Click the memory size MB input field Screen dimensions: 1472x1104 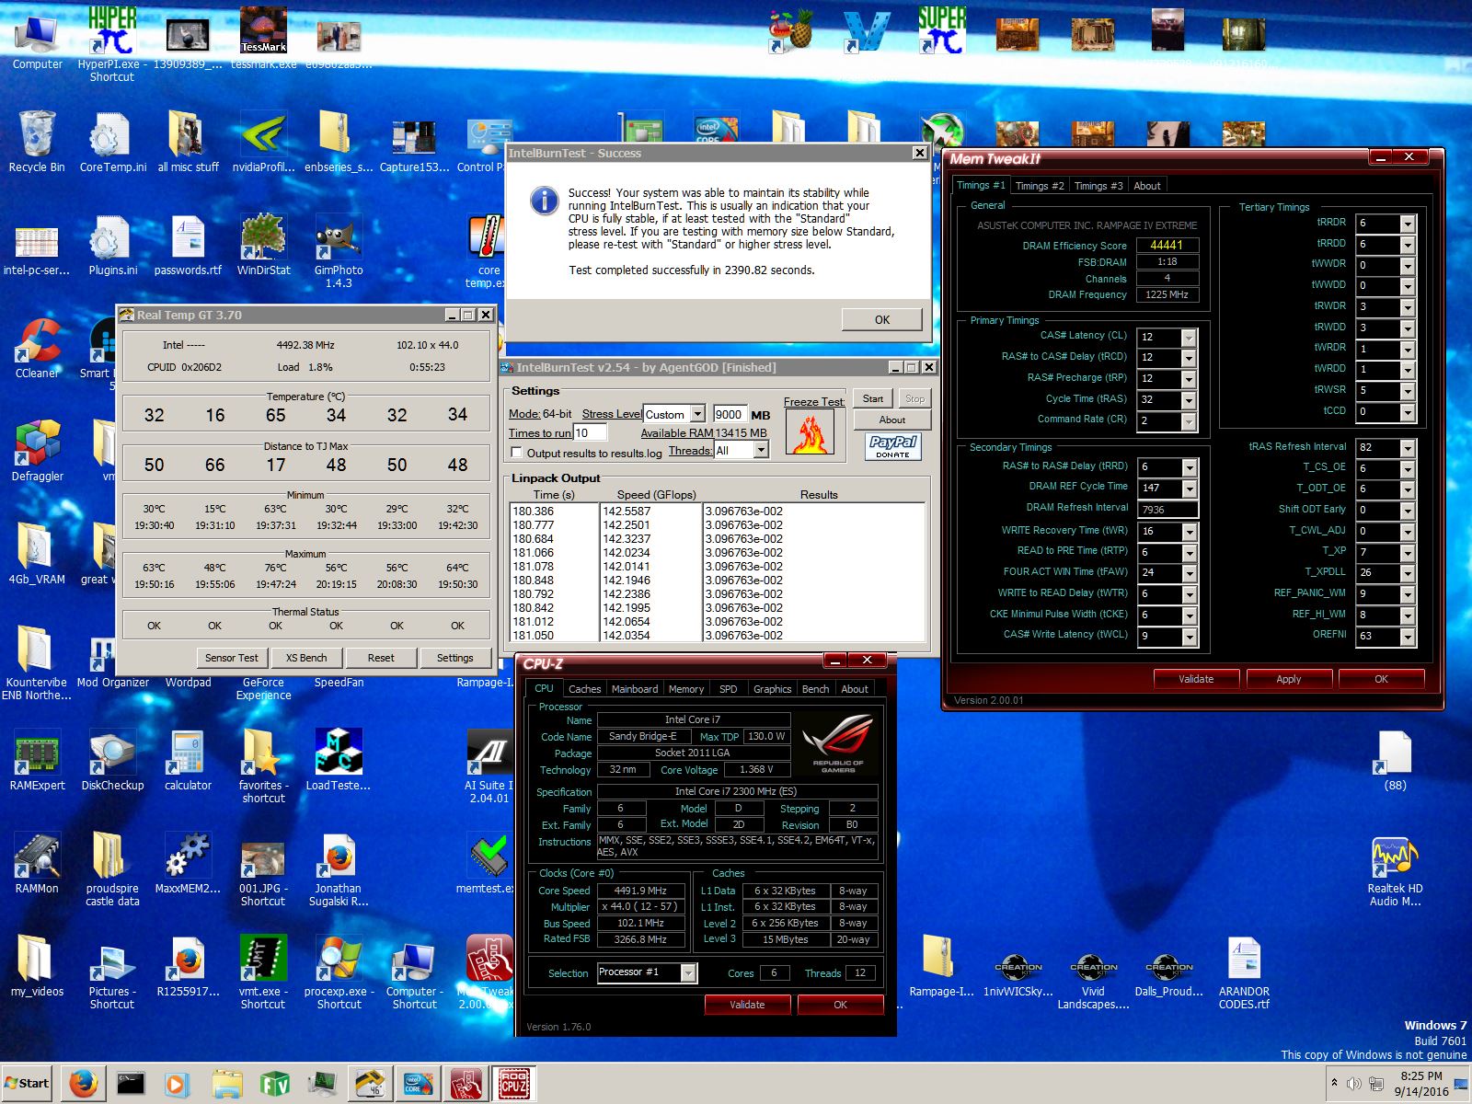(x=729, y=414)
